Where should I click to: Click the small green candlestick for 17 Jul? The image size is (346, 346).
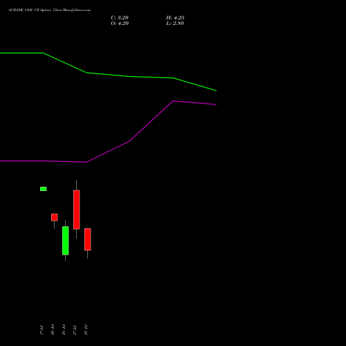click(43, 189)
